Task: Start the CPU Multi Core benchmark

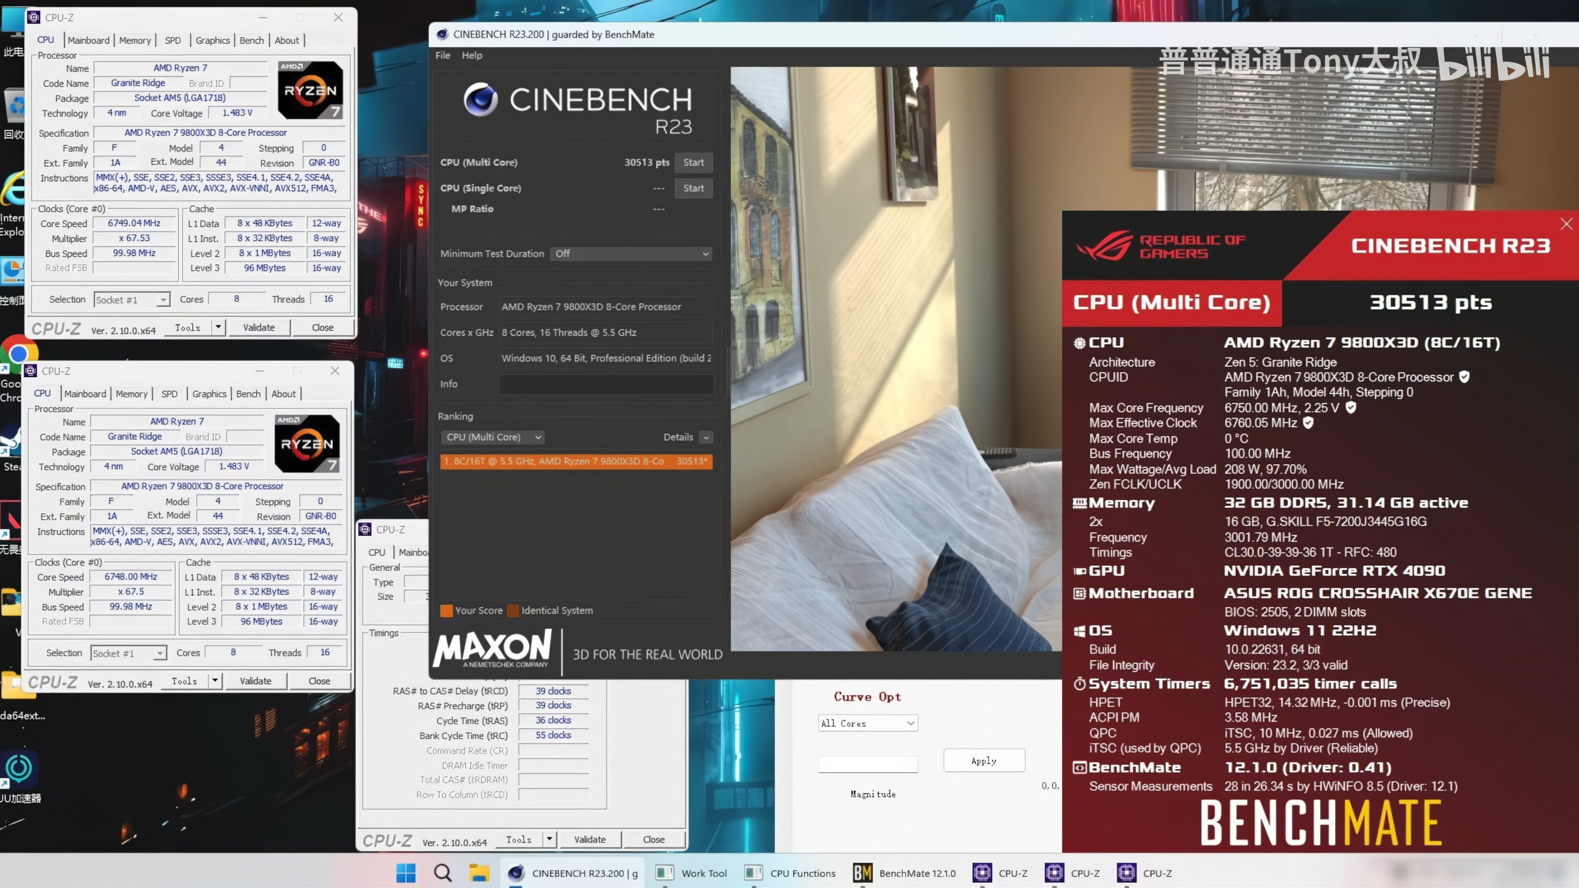Action: coord(693,162)
